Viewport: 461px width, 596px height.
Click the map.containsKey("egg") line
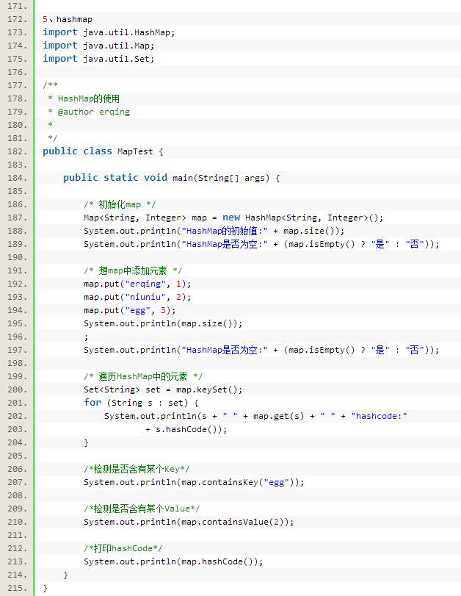194,482
